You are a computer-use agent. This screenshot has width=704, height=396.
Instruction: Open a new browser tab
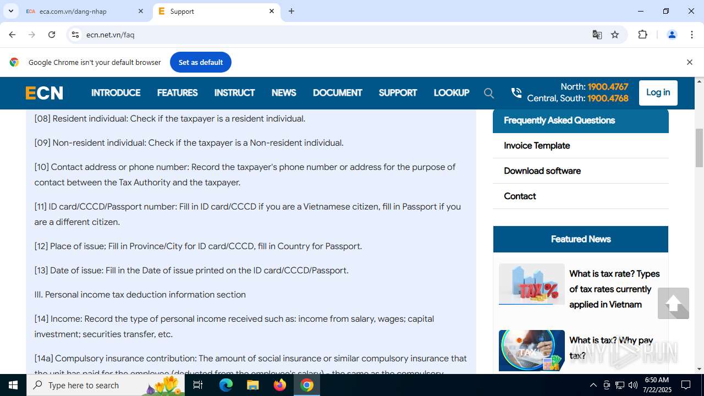291,11
